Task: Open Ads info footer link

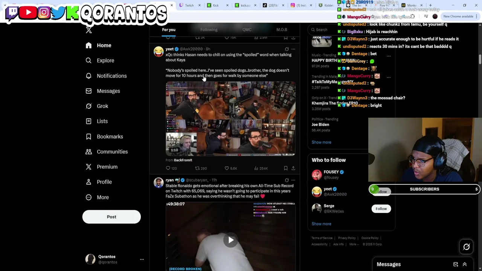Action: [339, 244]
